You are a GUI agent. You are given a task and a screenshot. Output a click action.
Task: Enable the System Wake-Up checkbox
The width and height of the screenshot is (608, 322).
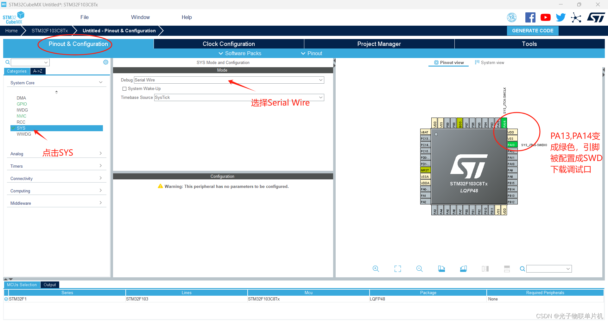124,89
